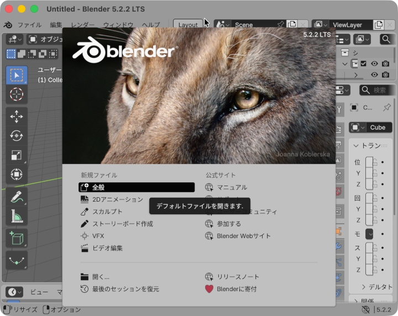Open the red World properties tab
Image resolution: width=398 pixels, height=316 pixels.
[x=339, y=191]
